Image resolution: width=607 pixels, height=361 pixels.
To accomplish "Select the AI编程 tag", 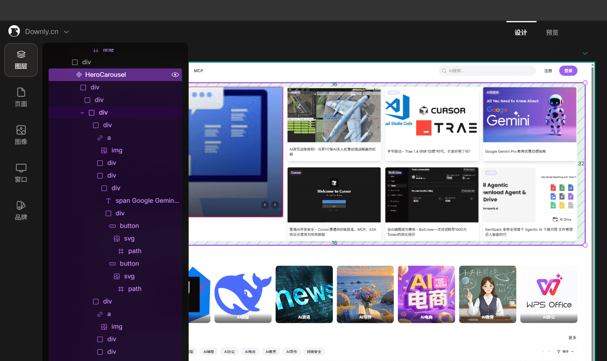I will (x=209, y=352).
